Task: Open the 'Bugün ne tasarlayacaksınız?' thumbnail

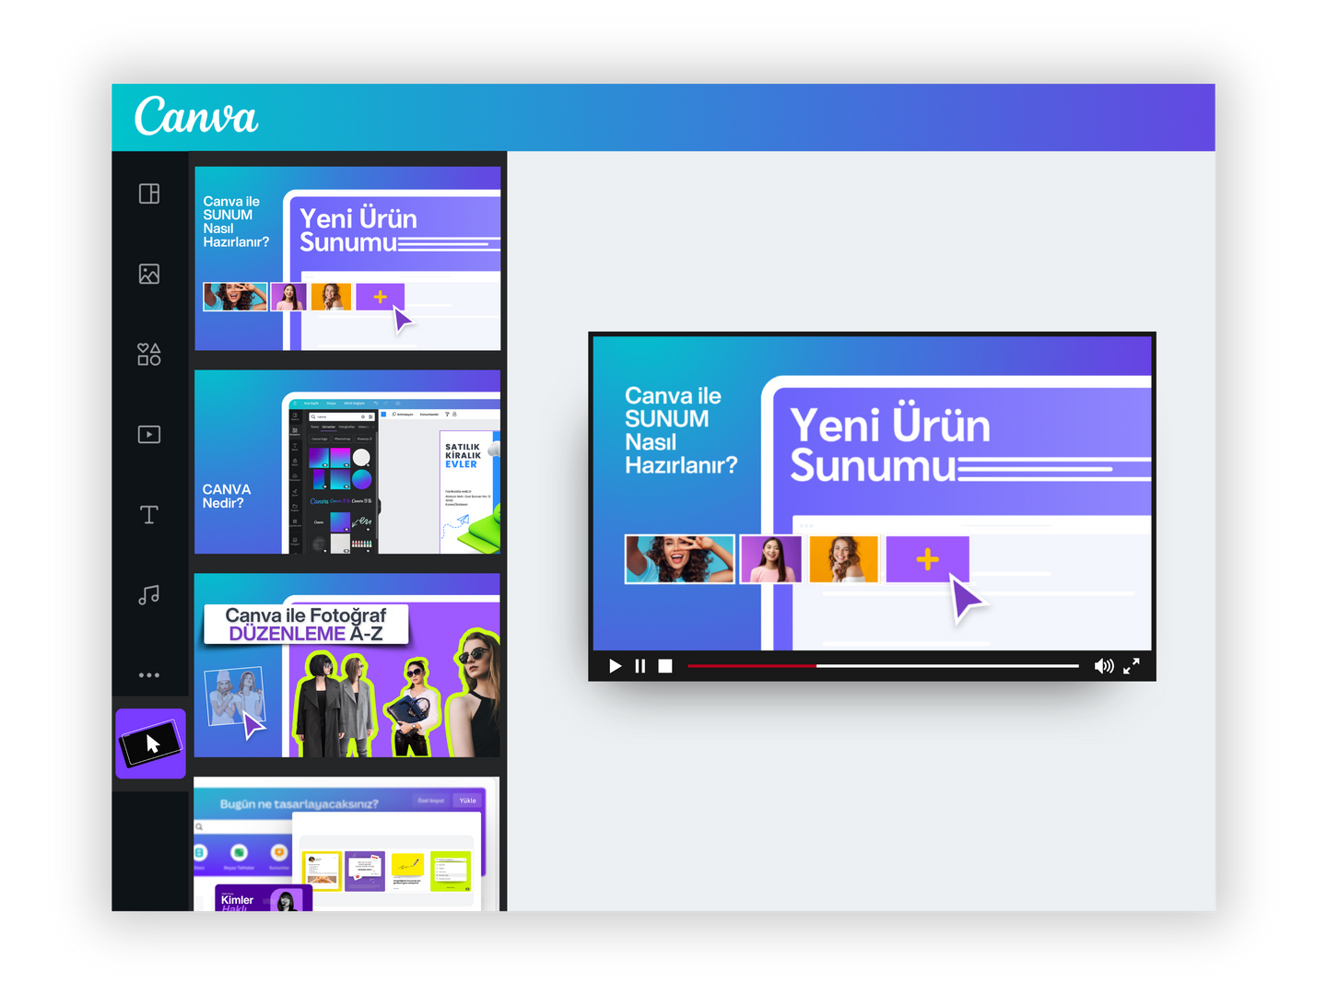Action: [347, 844]
